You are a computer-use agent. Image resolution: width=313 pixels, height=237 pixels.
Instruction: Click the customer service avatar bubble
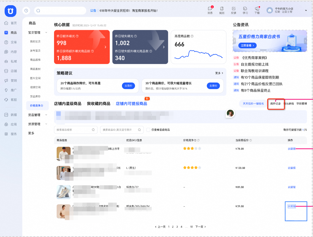coord(230,113)
